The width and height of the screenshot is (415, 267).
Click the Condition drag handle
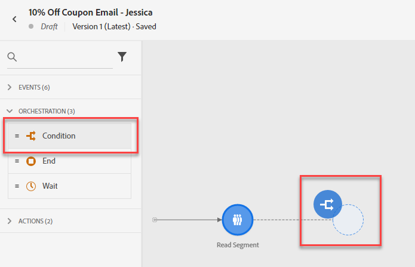(x=17, y=136)
